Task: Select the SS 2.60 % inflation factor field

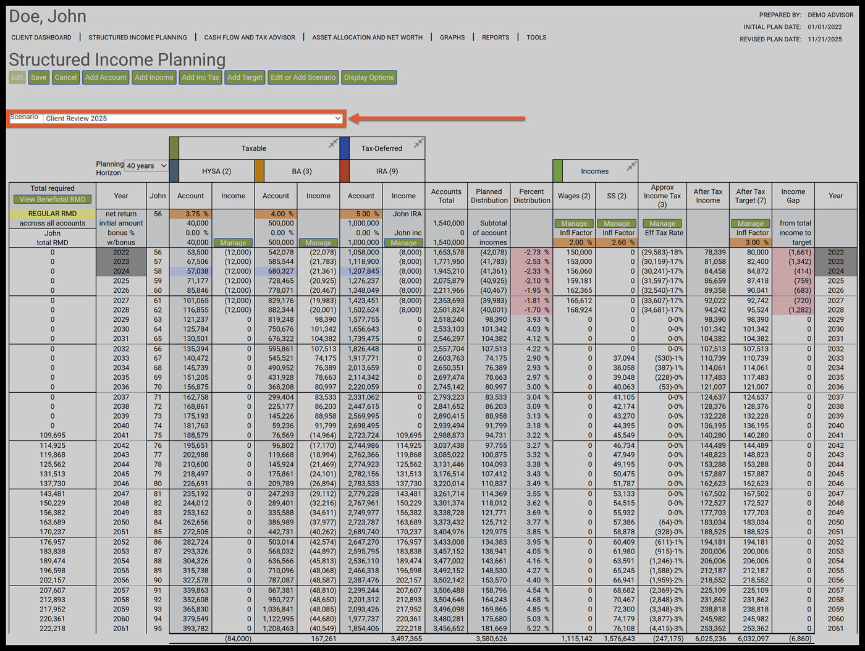Action: pos(617,243)
